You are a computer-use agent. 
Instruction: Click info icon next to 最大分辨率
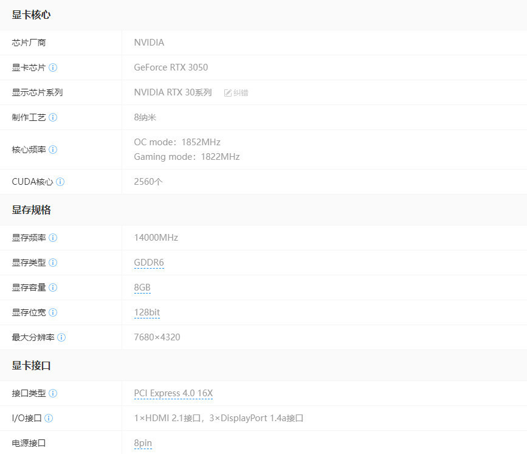point(61,337)
